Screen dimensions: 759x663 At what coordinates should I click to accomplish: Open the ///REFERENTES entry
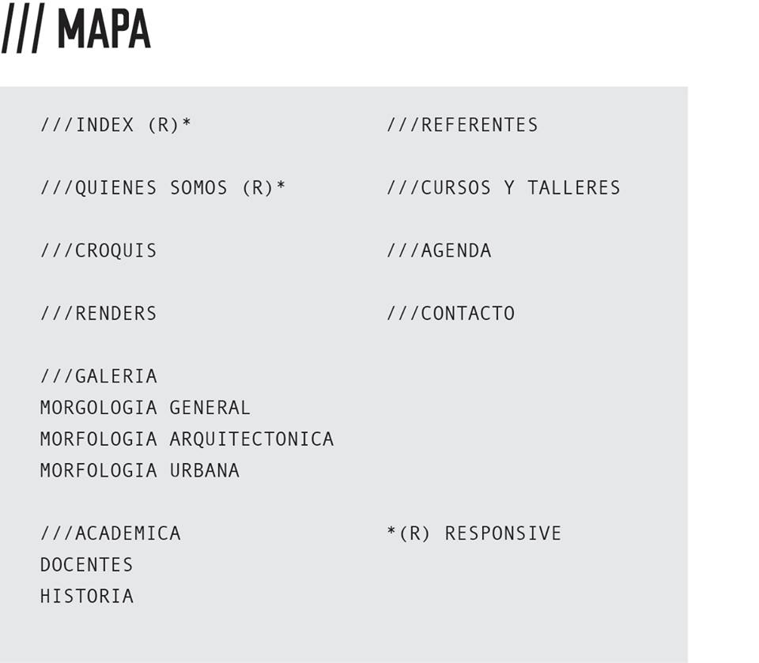pyautogui.click(x=463, y=125)
